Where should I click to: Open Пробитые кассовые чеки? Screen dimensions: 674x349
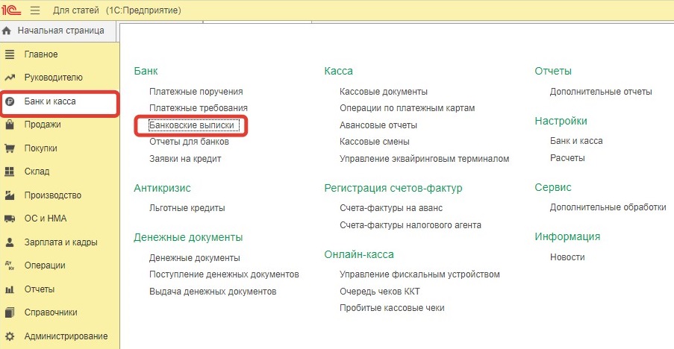click(392, 308)
